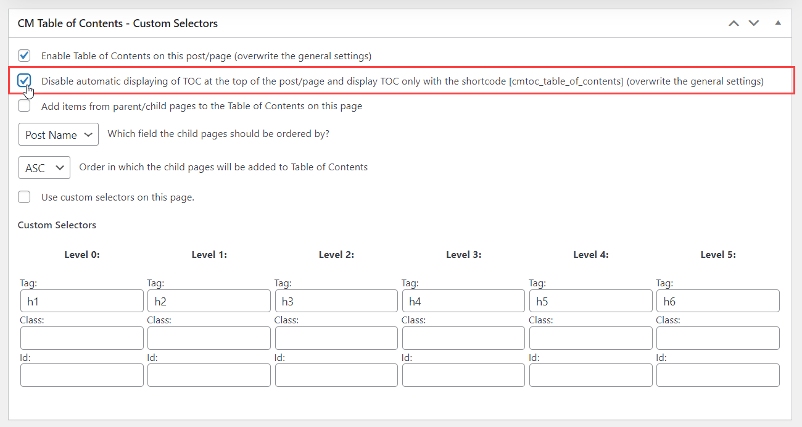The width and height of the screenshot is (802, 427).
Task: Collapse the CM Table of Contents panel
Action: click(778, 23)
